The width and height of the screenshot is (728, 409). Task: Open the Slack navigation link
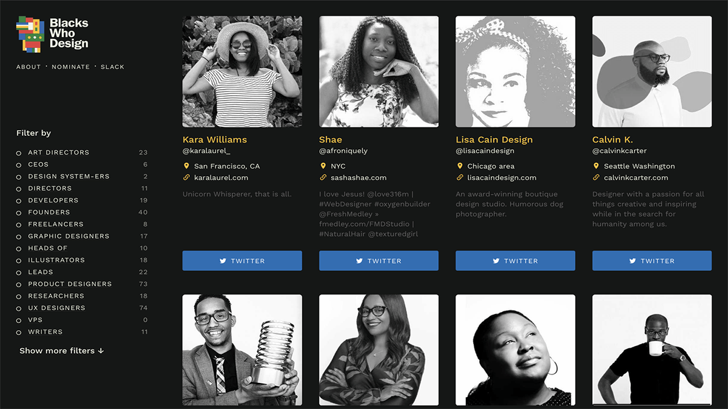112,67
